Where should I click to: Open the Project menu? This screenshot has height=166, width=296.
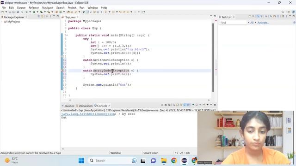[72, 7]
